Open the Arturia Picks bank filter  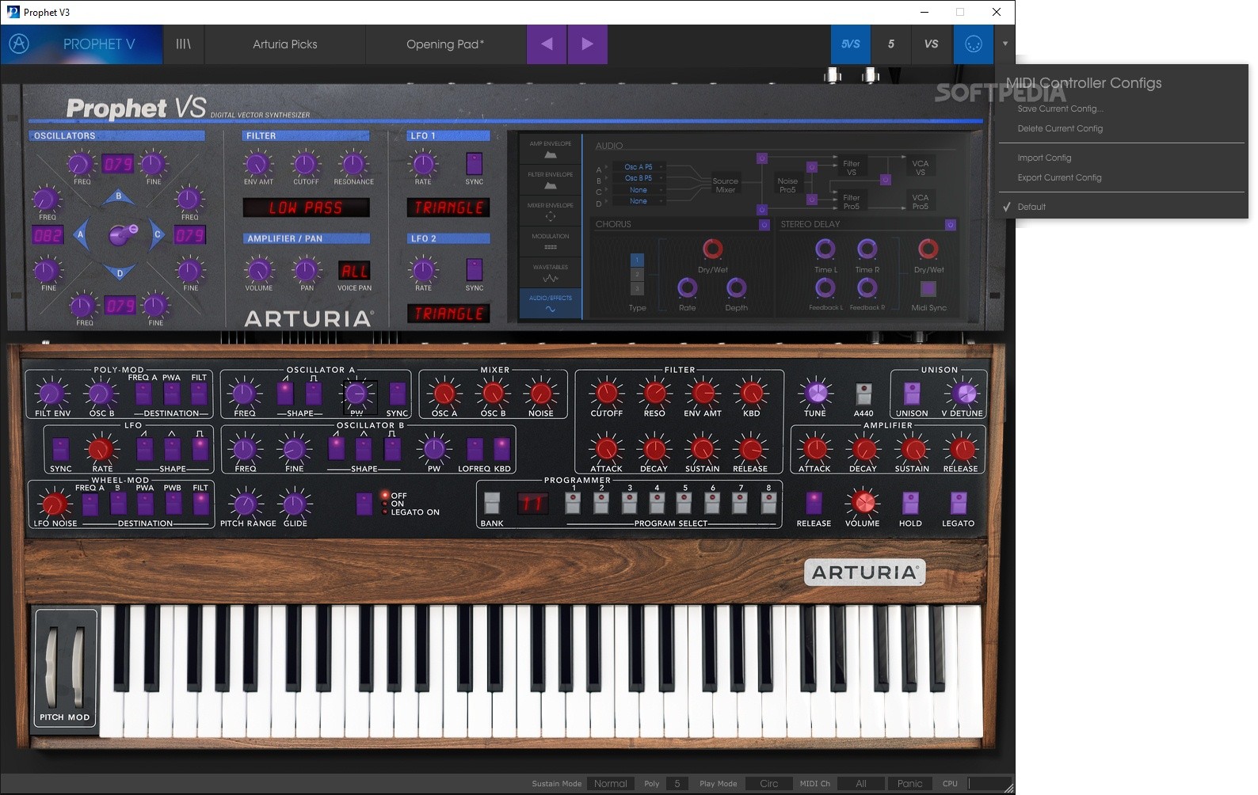pos(284,44)
